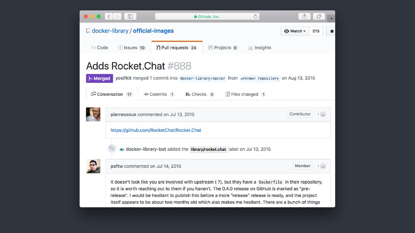Click the docker-library:master branch label
This screenshot has height=233, width=415.
203,78
